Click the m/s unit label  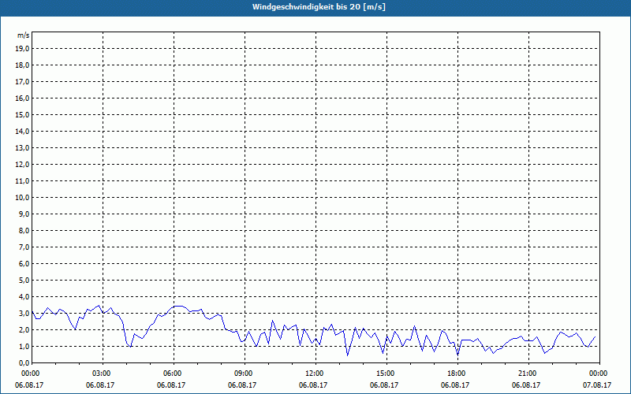[23, 35]
